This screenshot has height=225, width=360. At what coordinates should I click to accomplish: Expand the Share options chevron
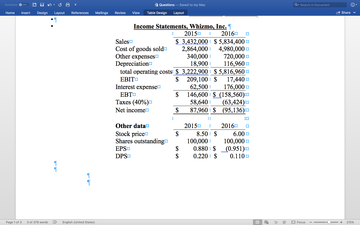(x=355, y=12)
